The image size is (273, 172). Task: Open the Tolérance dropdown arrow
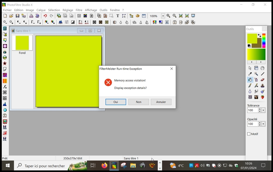click(263, 110)
